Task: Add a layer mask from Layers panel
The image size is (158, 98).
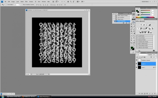Action: (145, 94)
